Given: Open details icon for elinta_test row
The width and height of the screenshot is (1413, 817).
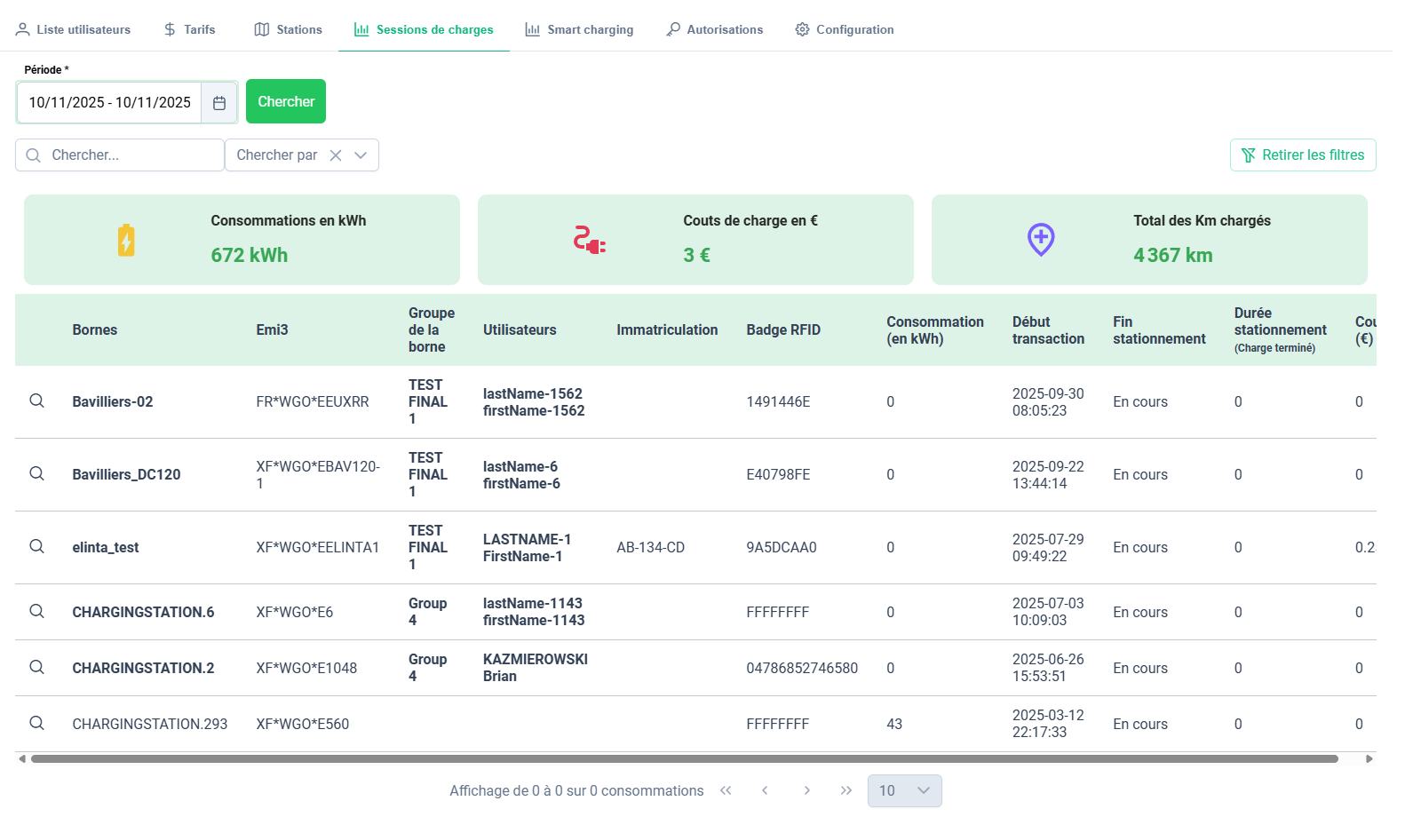Looking at the screenshot, I should point(36,547).
